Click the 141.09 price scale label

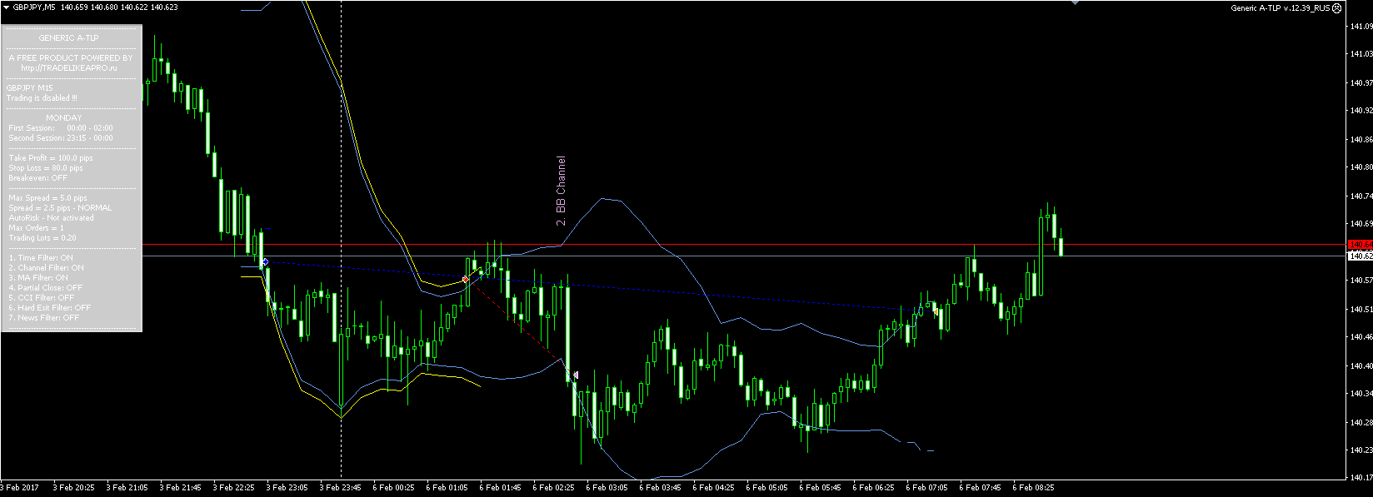tap(1361, 26)
